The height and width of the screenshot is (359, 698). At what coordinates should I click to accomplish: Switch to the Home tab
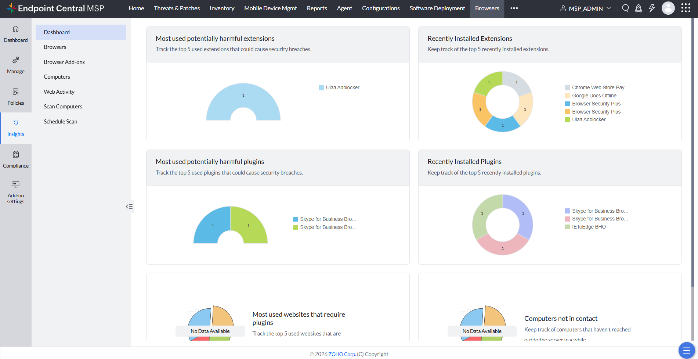click(136, 8)
